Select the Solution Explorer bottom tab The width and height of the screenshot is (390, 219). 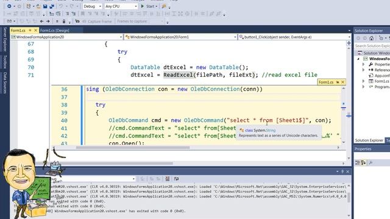(x=369, y=141)
